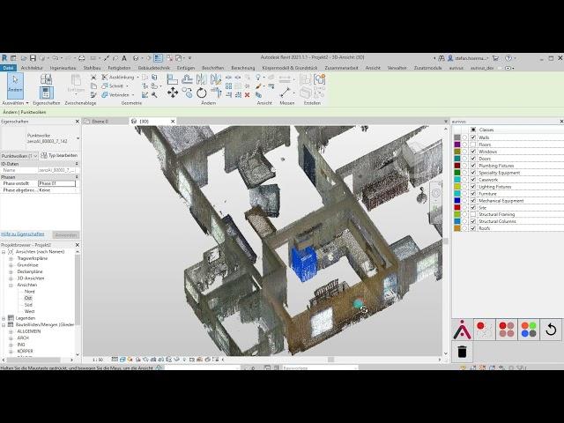The image size is (564, 423).
Task: Click the four colored dots icon
Action: coord(528,330)
